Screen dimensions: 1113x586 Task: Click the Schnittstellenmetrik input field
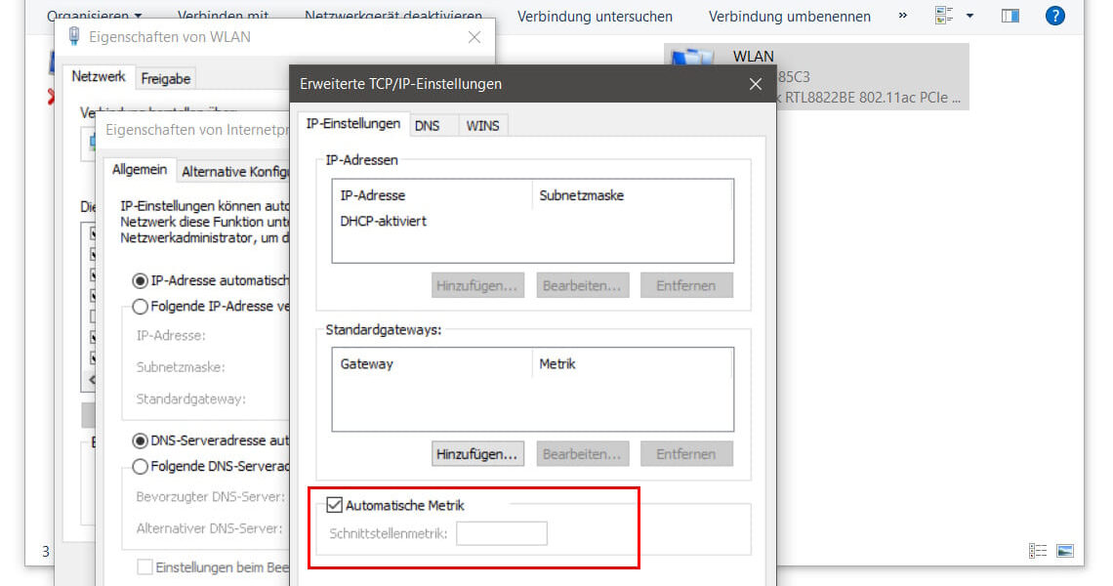pos(501,533)
